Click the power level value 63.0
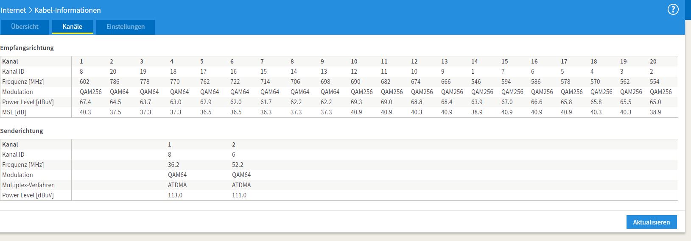Screen dimensions: 691x241 (176, 102)
